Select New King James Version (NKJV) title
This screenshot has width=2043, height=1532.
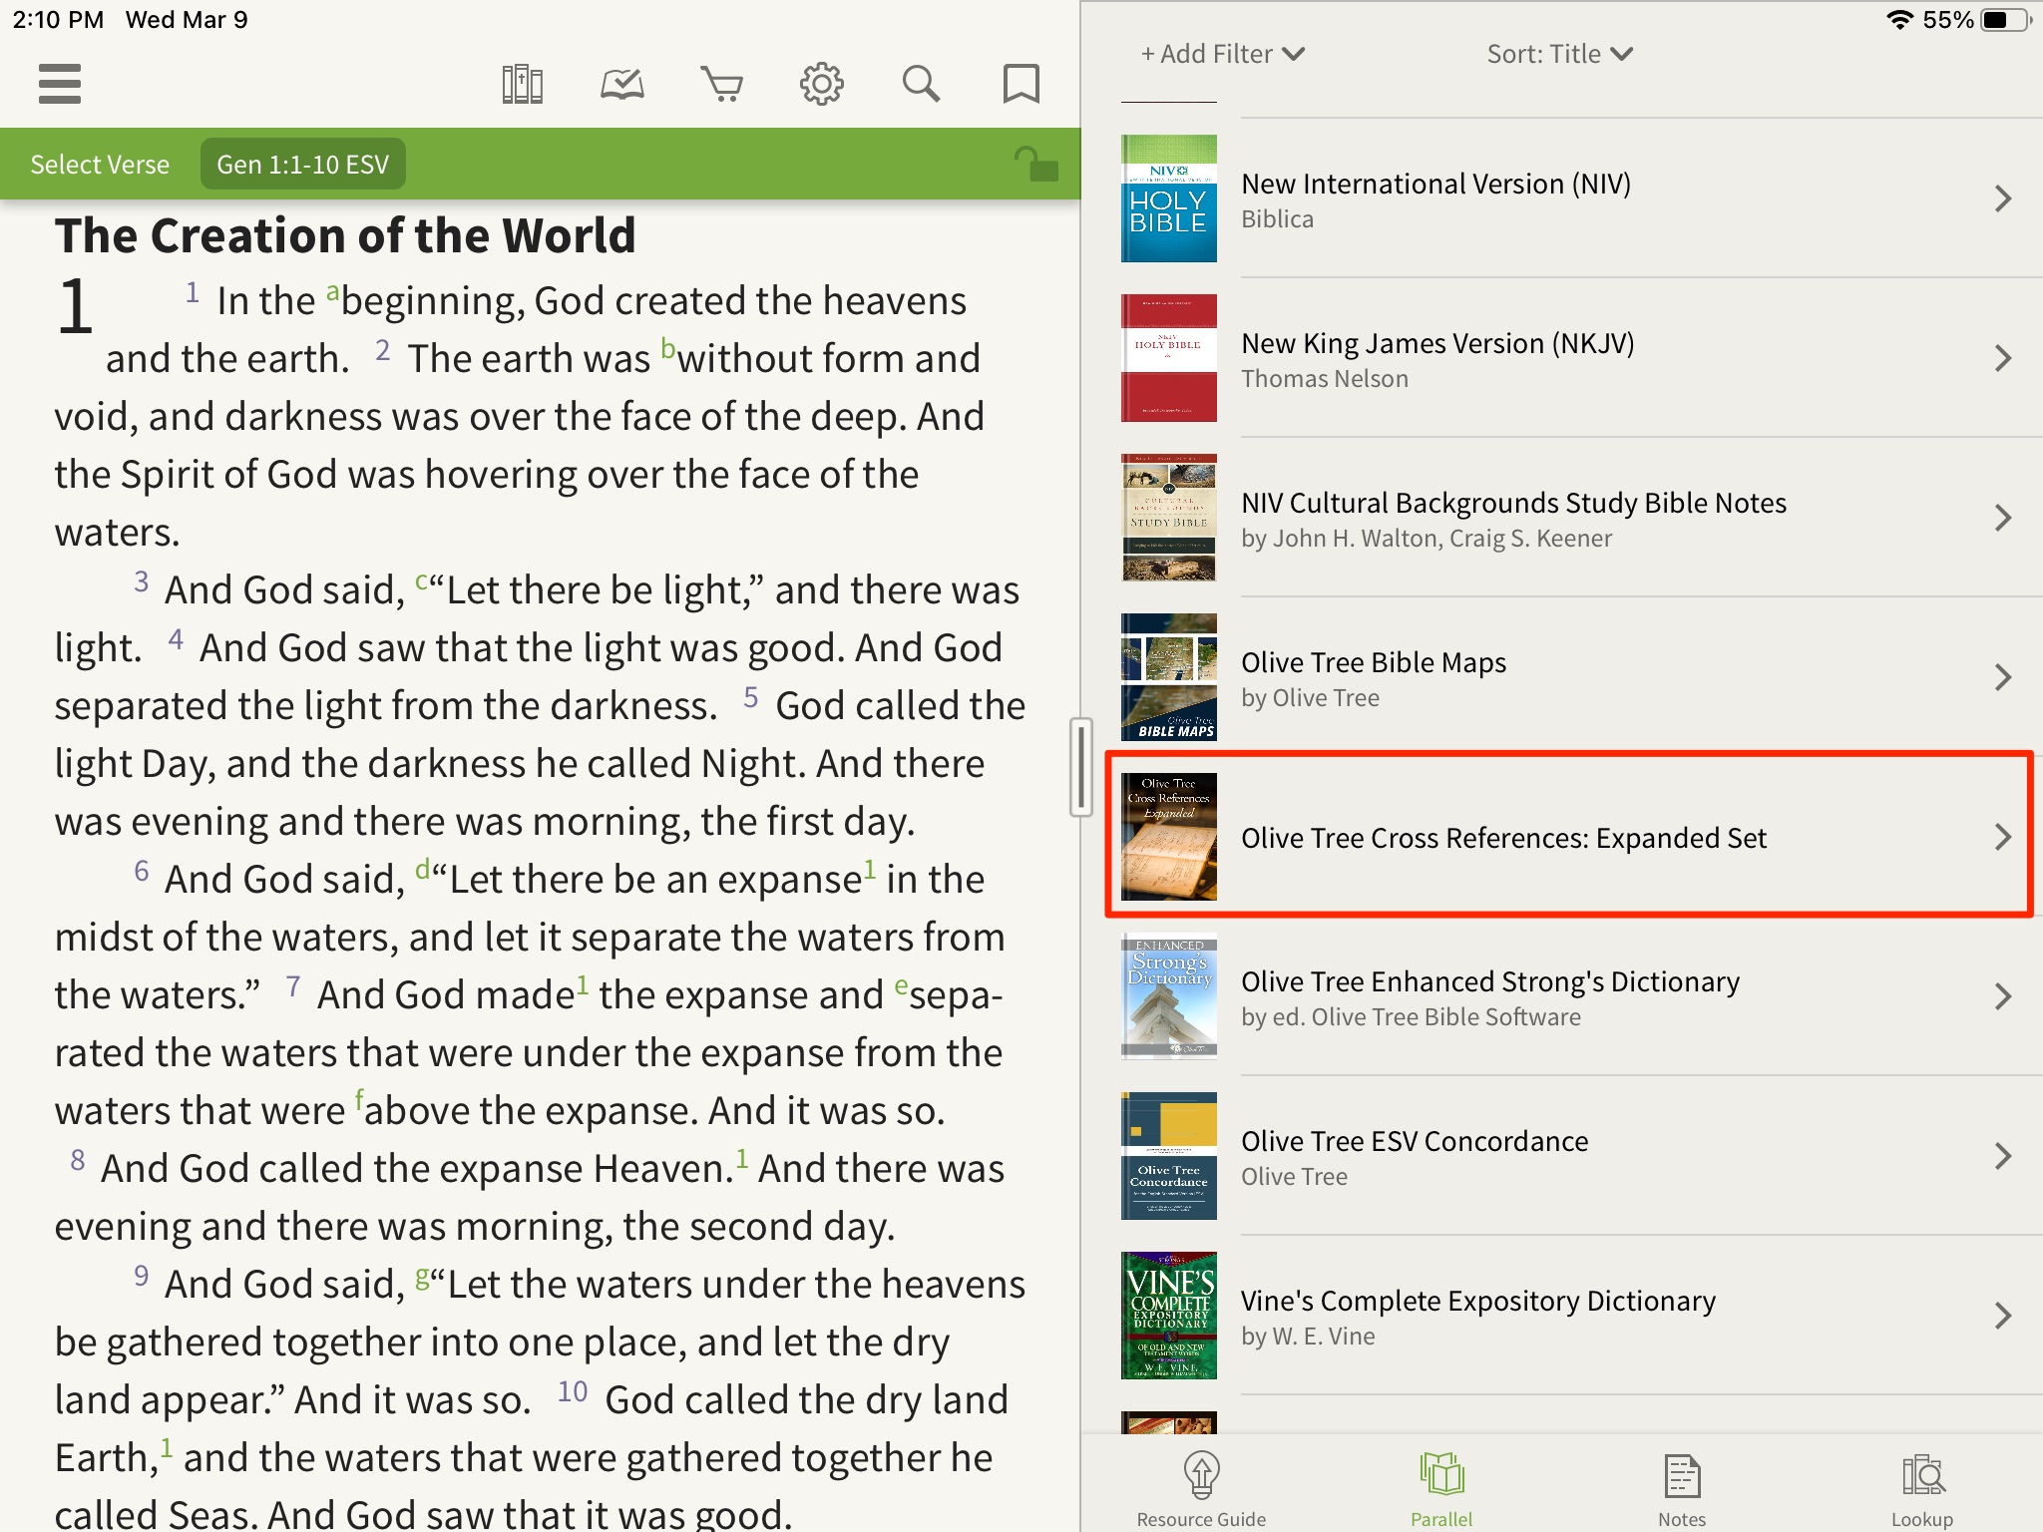pos(1437,343)
